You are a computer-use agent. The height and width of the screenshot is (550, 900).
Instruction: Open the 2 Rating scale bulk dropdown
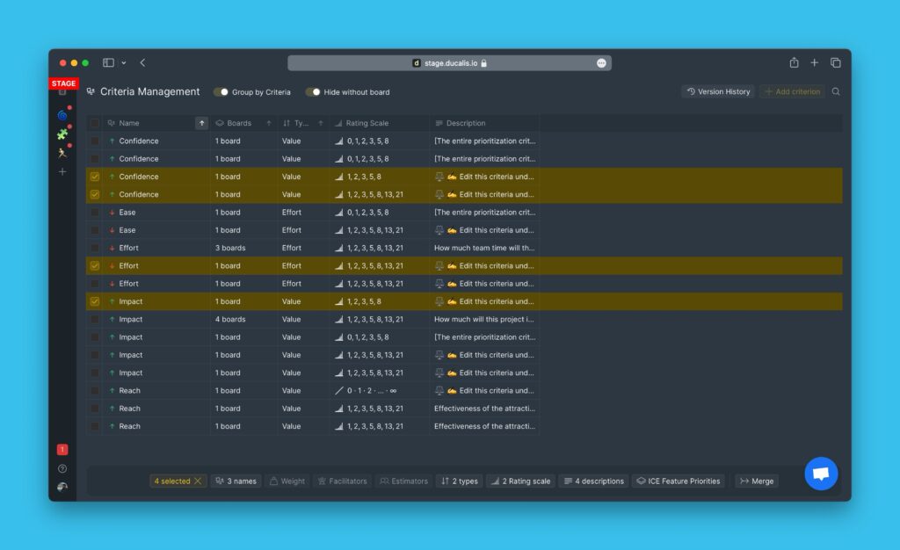pyautogui.click(x=520, y=481)
